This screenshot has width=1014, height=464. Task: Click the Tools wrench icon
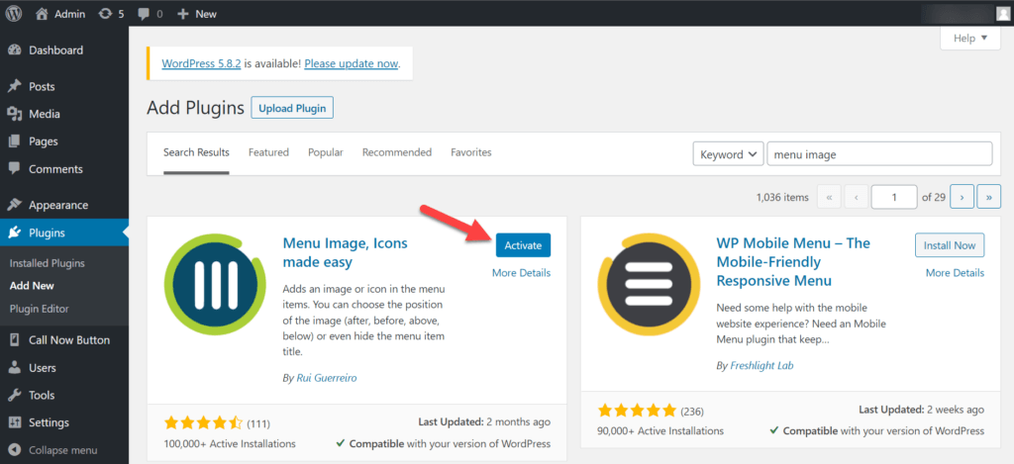tap(14, 396)
